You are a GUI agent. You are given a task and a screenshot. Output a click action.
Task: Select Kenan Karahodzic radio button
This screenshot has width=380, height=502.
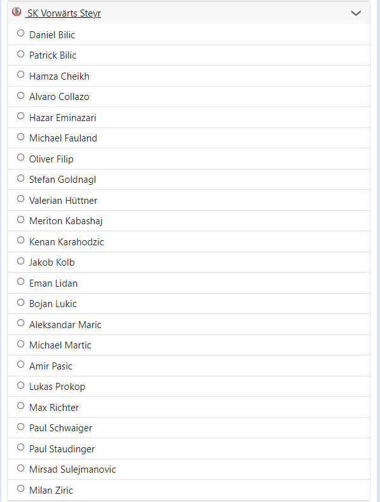pyautogui.click(x=21, y=240)
